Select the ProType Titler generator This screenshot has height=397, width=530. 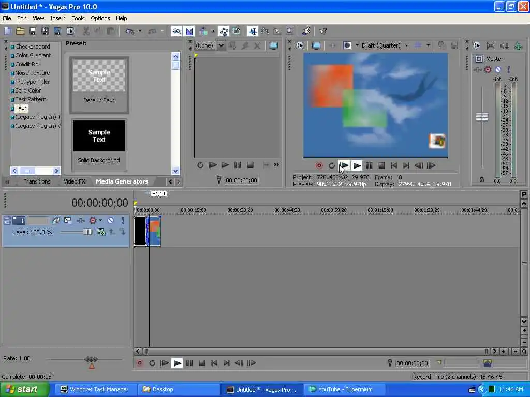click(x=32, y=82)
